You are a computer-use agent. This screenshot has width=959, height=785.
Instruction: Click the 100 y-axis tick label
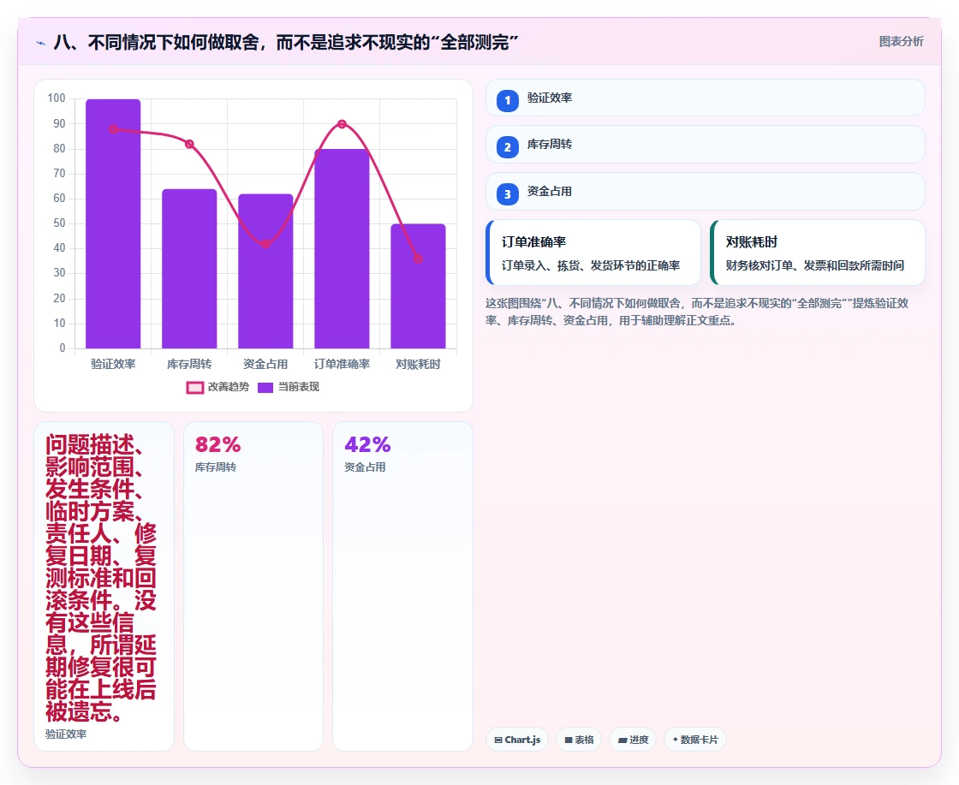(x=57, y=98)
